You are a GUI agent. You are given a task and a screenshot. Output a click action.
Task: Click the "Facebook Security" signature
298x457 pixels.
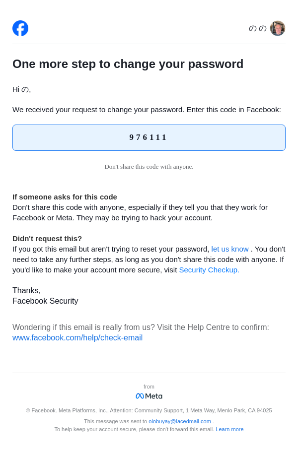click(45, 301)
